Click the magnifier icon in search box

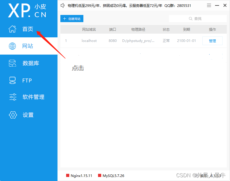pyautogui.click(x=191, y=19)
